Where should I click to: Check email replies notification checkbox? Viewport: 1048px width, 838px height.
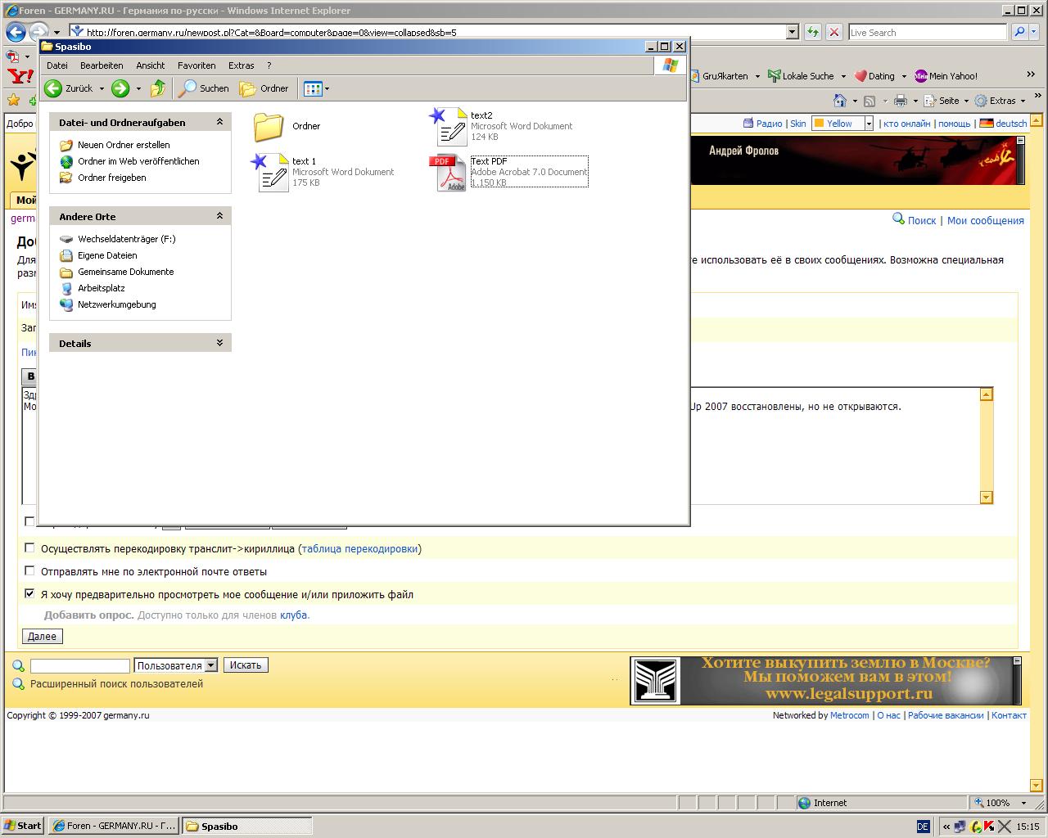coord(30,571)
